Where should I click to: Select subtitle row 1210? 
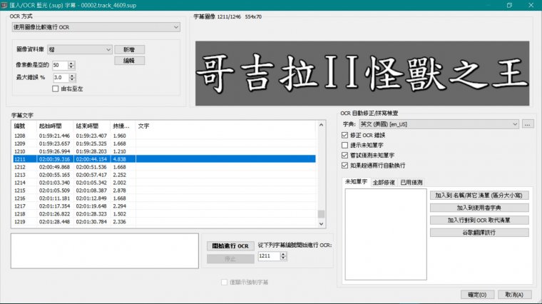click(x=164, y=151)
